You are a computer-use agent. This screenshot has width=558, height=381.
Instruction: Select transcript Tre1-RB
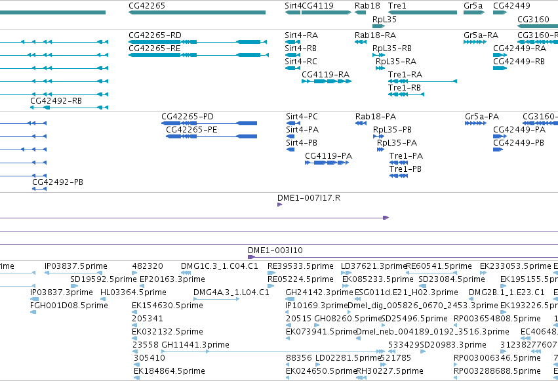[x=406, y=94]
